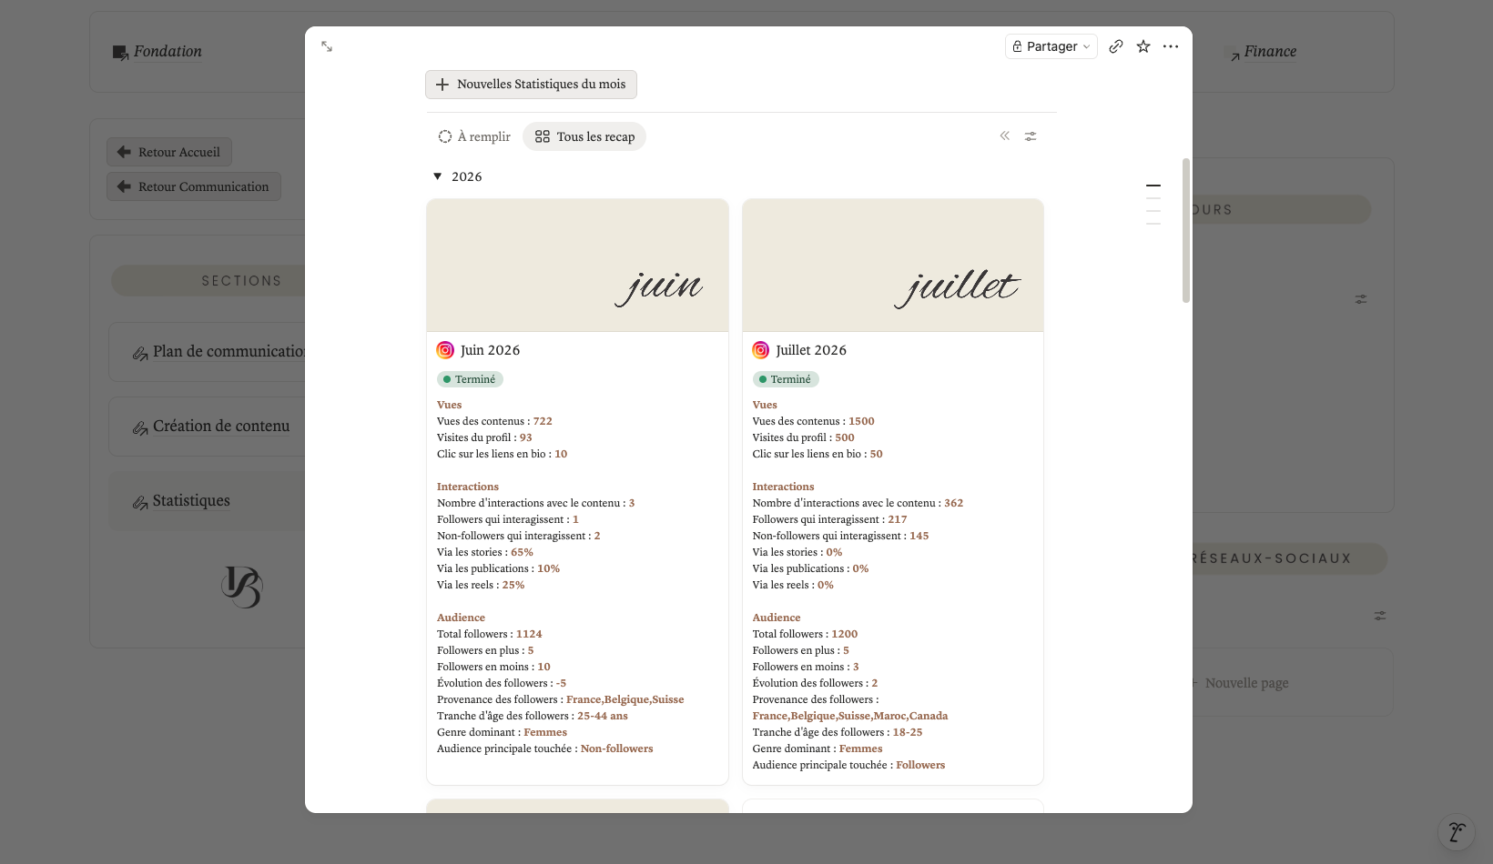Click Juillet Tranche d'âge value 18-25
The width and height of the screenshot is (1493, 864).
908,732
